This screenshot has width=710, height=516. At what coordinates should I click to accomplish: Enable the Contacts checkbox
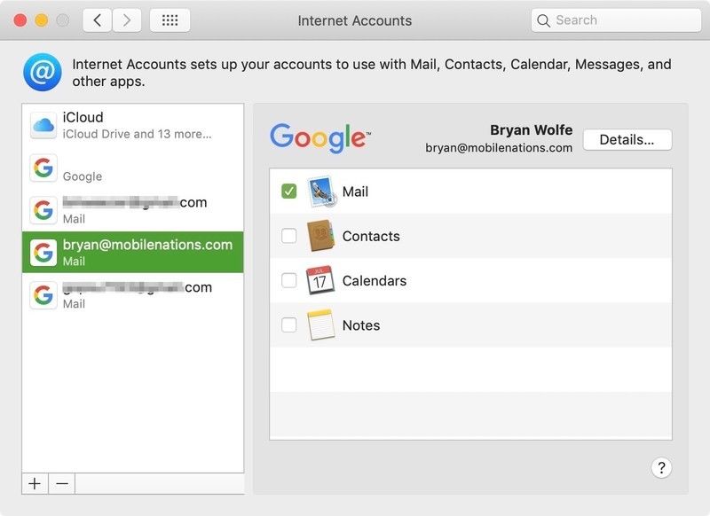tap(288, 236)
